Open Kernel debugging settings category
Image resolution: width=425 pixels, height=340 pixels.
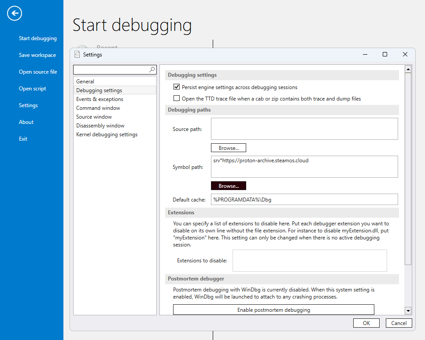coord(107,135)
